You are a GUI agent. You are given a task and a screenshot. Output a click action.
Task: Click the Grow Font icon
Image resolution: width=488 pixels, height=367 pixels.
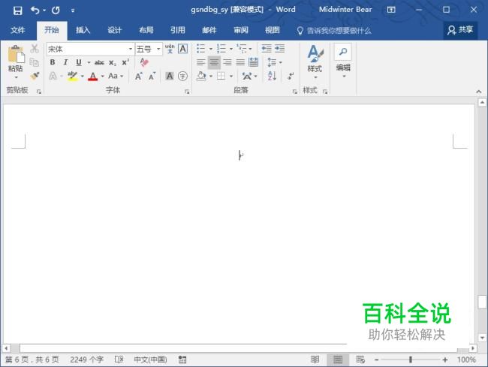(x=138, y=76)
